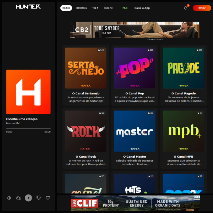
Task: Click the Pop channel description text
Action: coord(135,99)
